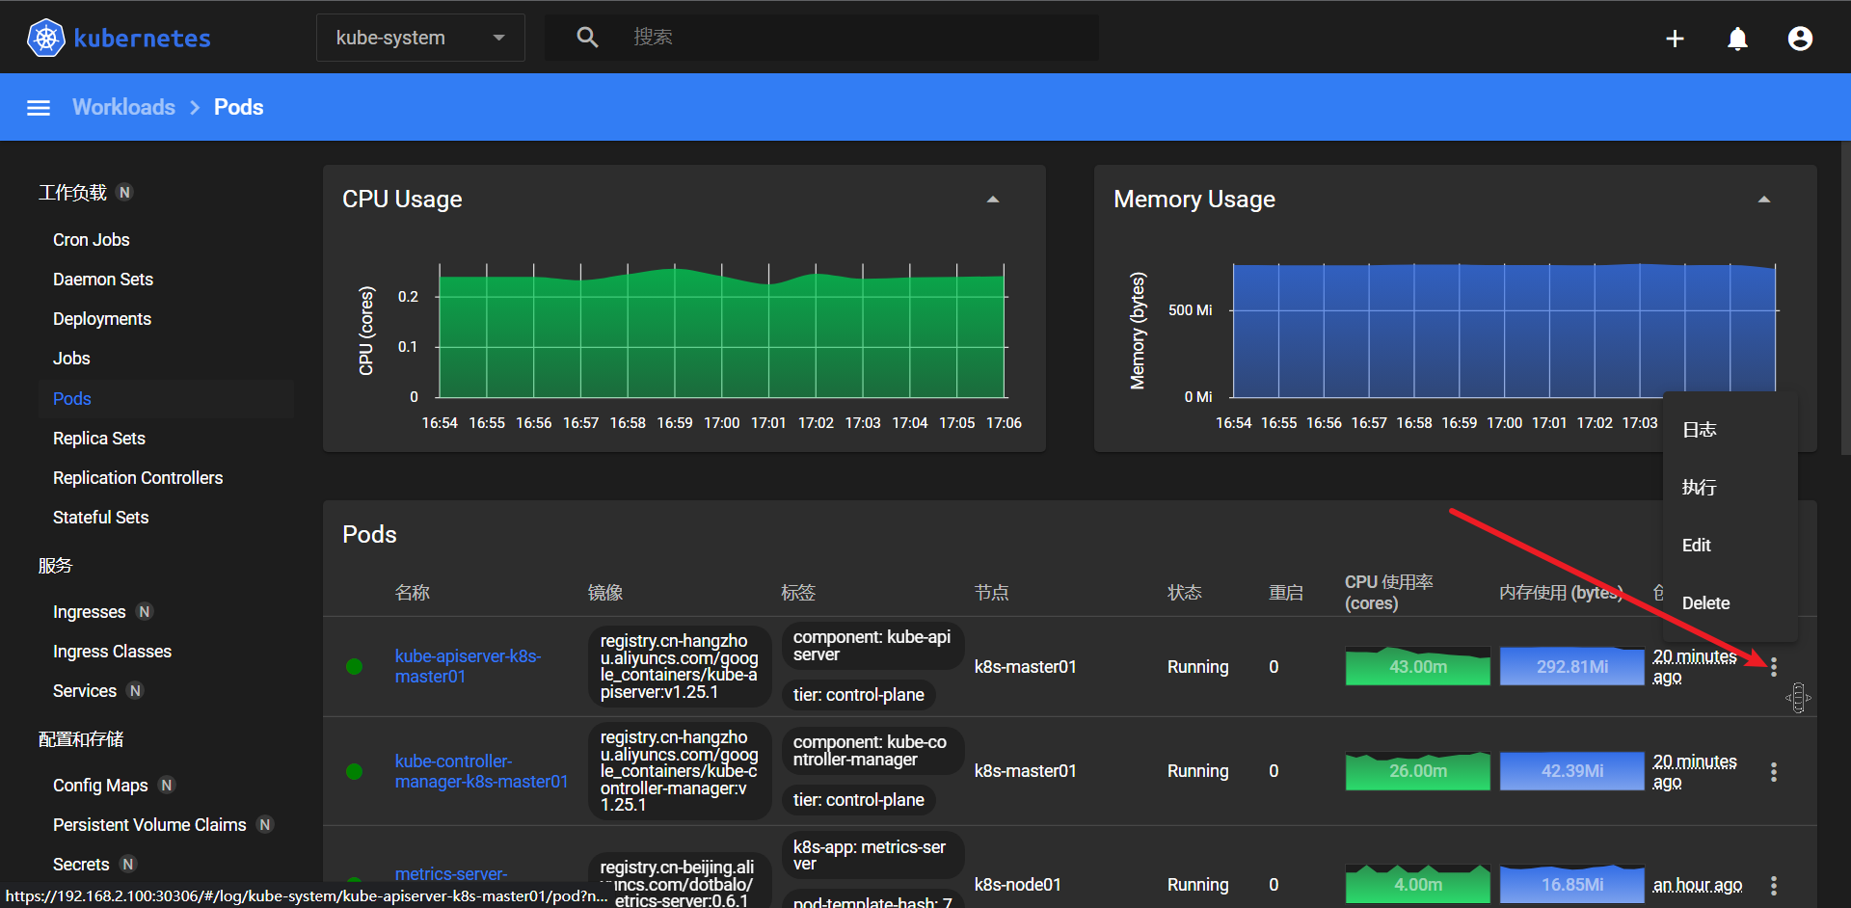Click the Kubernetes logo icon
This screenshot has height=908, width=1851.
pyautogui.click(x=45, y=38)
